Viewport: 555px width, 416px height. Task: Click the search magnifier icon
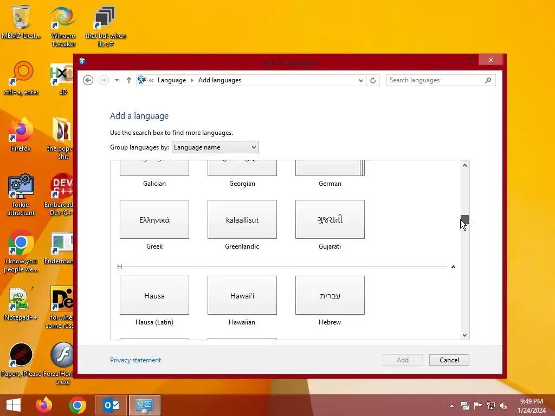(488, 80)
